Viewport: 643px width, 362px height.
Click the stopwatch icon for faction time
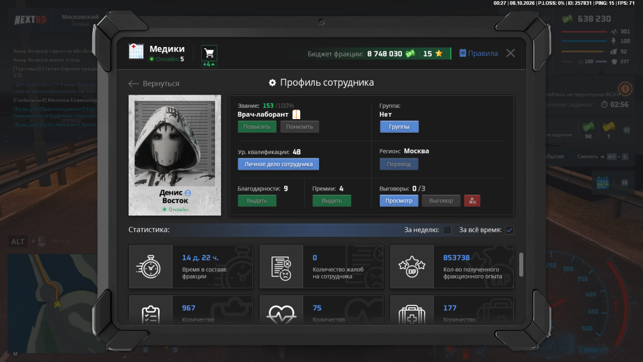point(148,267)
